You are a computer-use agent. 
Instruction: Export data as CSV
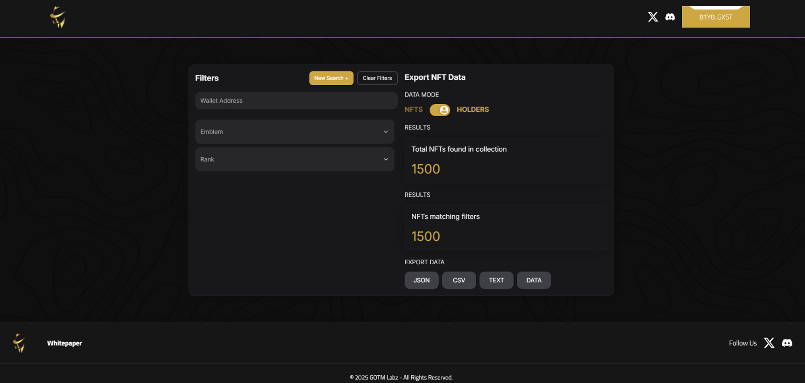click(459, 280)
